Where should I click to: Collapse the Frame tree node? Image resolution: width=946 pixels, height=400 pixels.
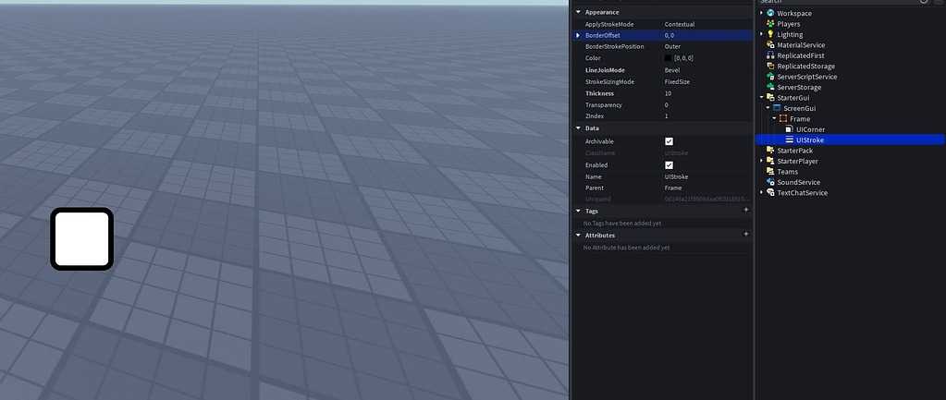[774, 118]
